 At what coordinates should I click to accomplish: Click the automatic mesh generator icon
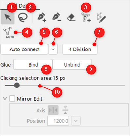[x=9, y=32]
